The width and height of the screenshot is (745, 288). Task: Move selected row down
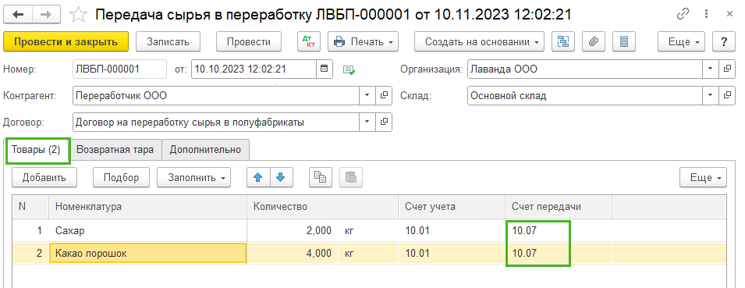pos(282,178)
